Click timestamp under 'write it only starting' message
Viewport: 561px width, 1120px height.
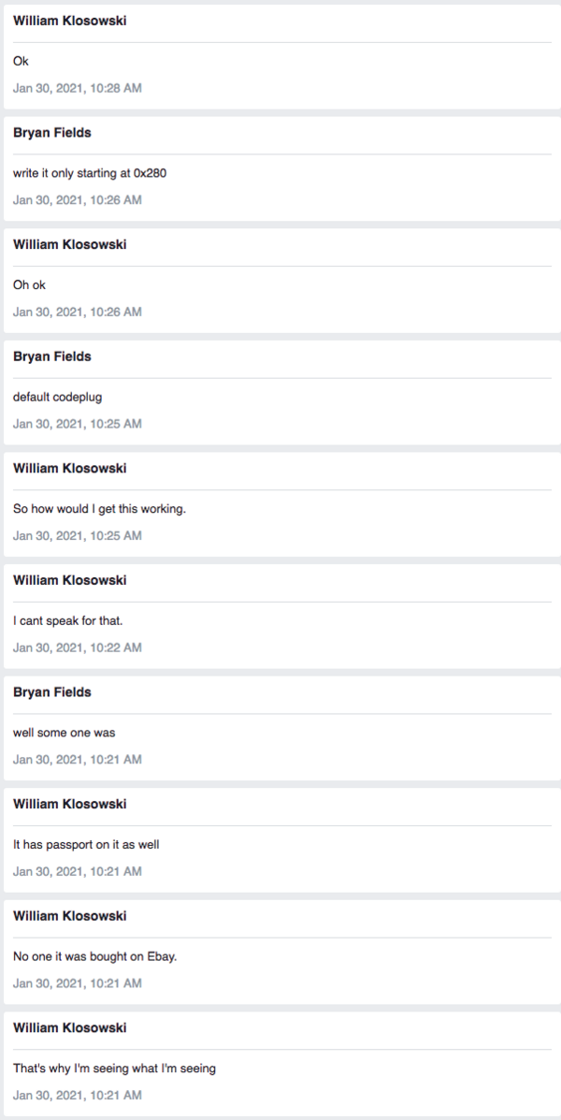tap(78, 200)
